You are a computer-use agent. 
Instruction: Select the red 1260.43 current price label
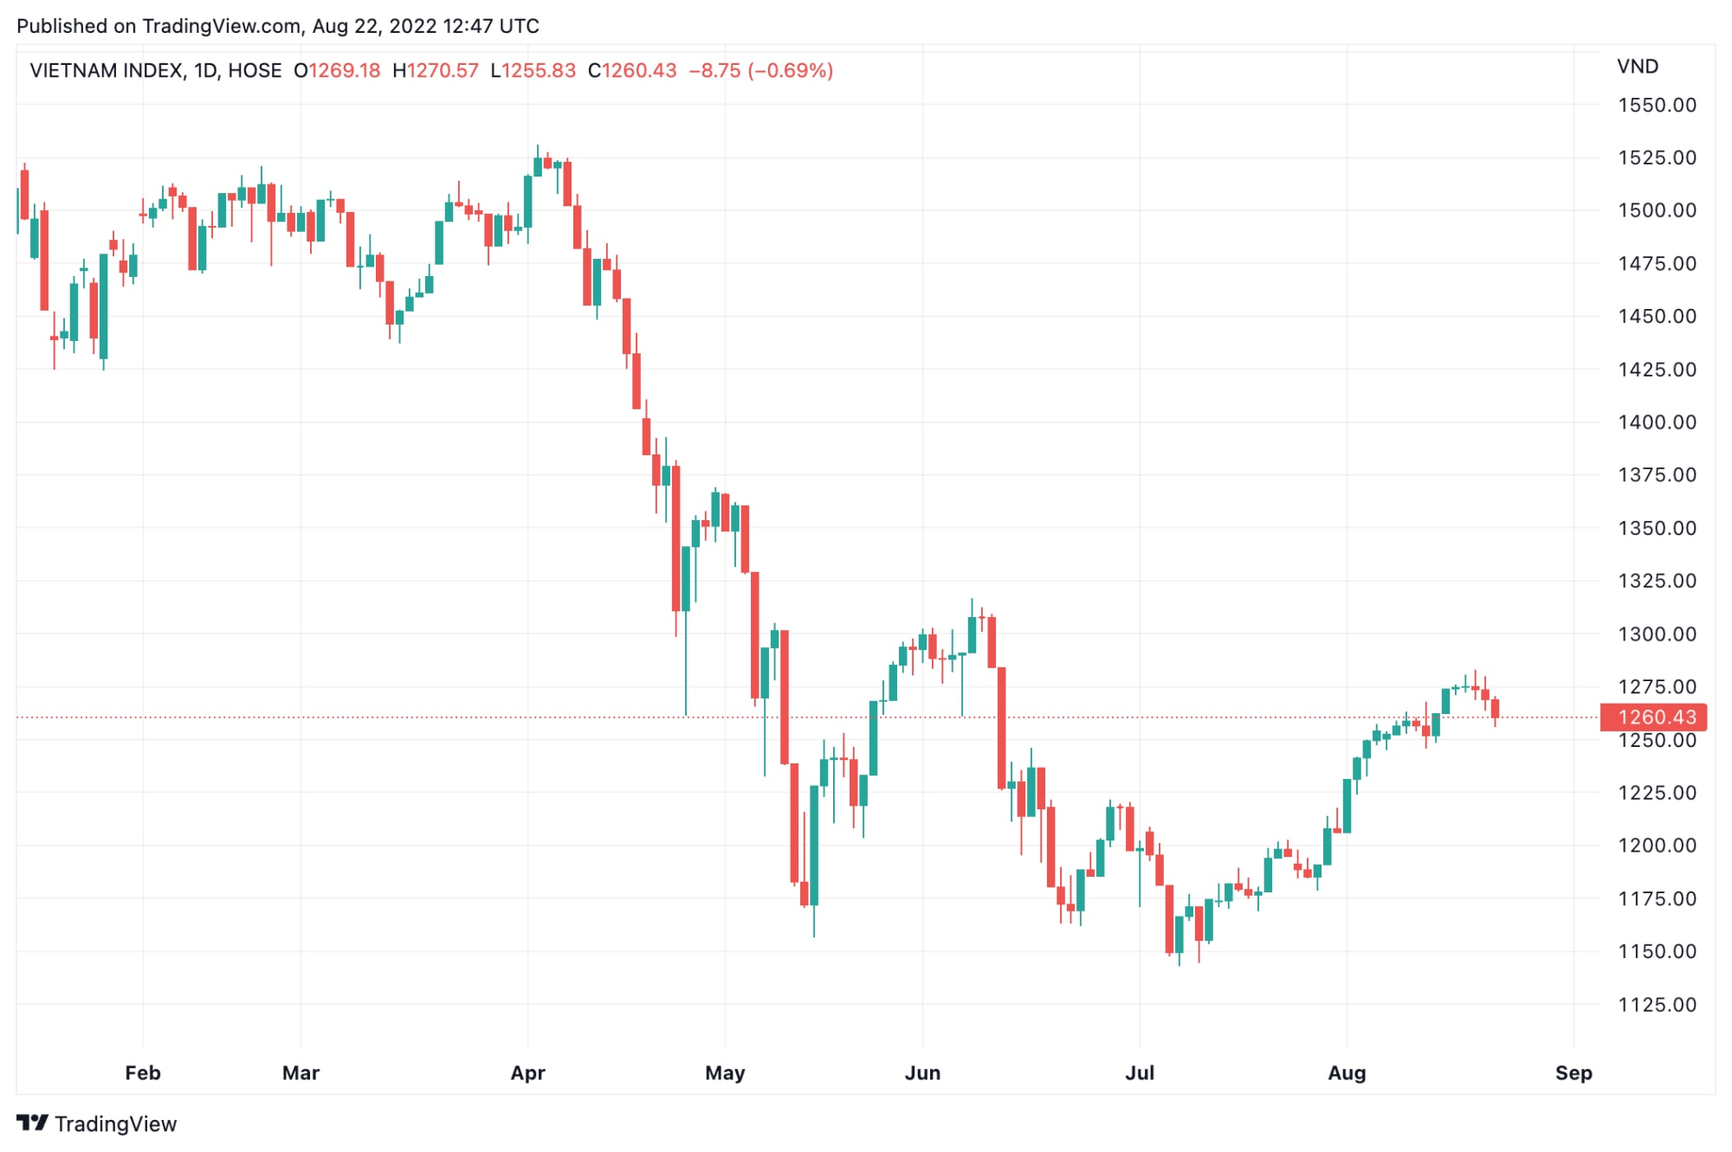coord(1654,717)
